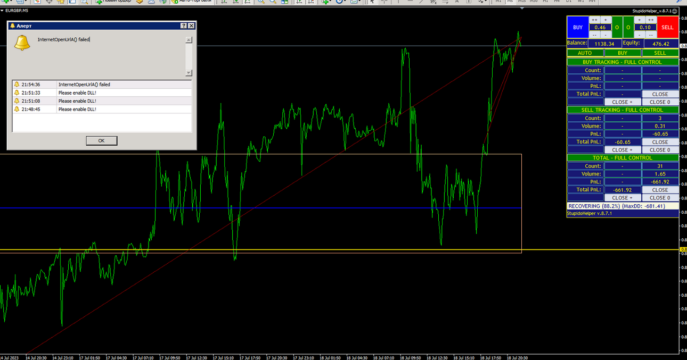Decrease buy lot with the -- stepper
The width and height of the screenshot is (687, 360).
pyautogui.click(x=594, y=35)
